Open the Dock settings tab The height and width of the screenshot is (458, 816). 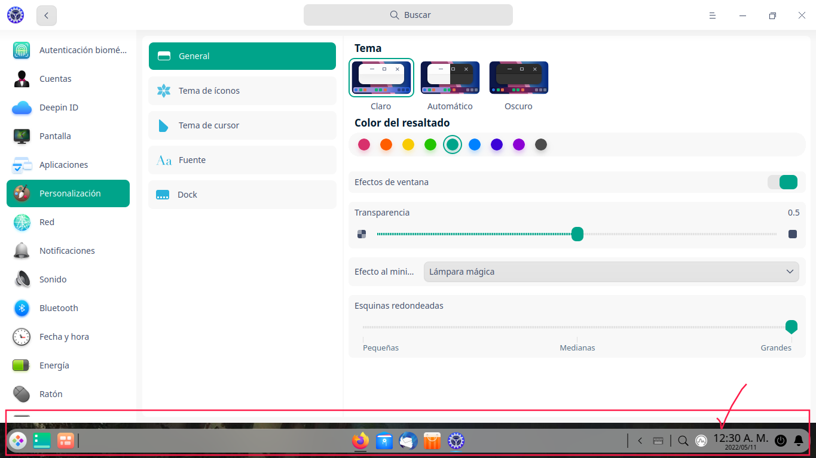(x=242, y=195)
